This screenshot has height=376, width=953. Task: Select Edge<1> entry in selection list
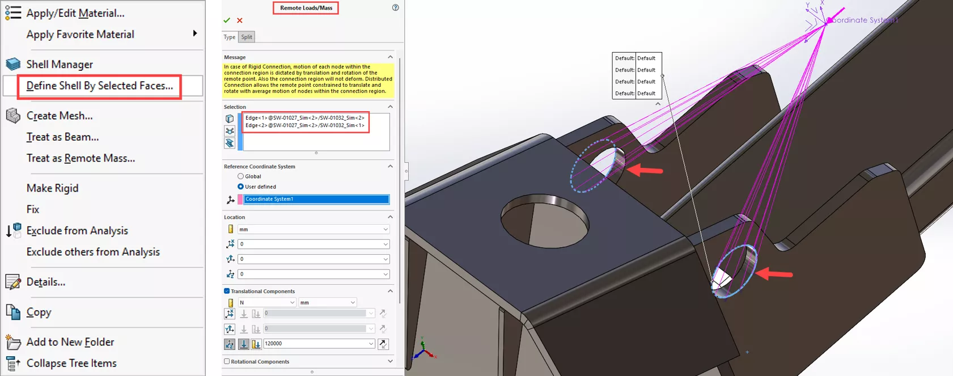pos(305,118)
